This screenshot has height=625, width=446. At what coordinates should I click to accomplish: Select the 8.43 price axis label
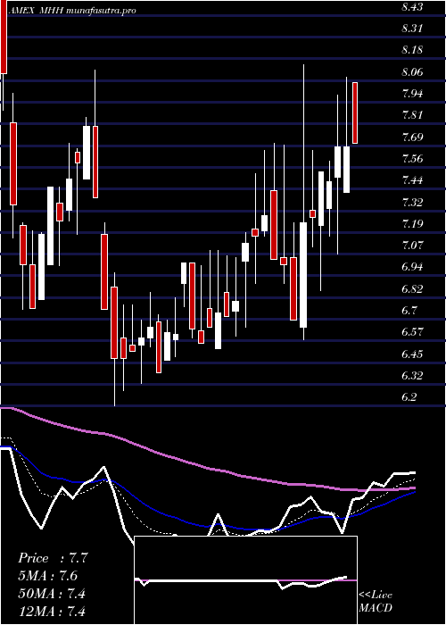pyautogui.click(x=412, y=7)
